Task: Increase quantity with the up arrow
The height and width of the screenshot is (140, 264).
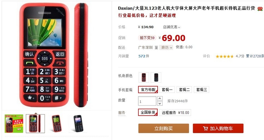Action: pyautogui.click(x=160, y=98)
